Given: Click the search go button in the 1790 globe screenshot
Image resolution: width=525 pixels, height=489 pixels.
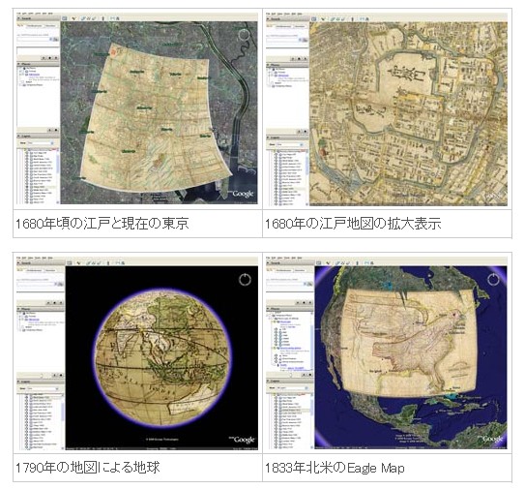Looking at the screenshot, I should click(61, 284).
